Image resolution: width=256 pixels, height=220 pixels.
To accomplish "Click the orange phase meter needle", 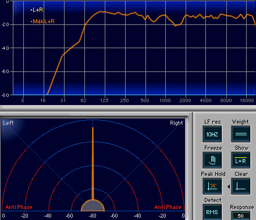I will coord(93,164).
